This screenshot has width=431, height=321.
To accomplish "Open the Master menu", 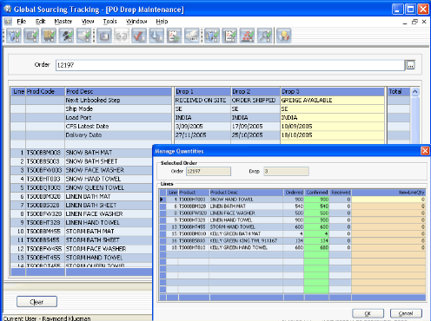I will point(63,22).
